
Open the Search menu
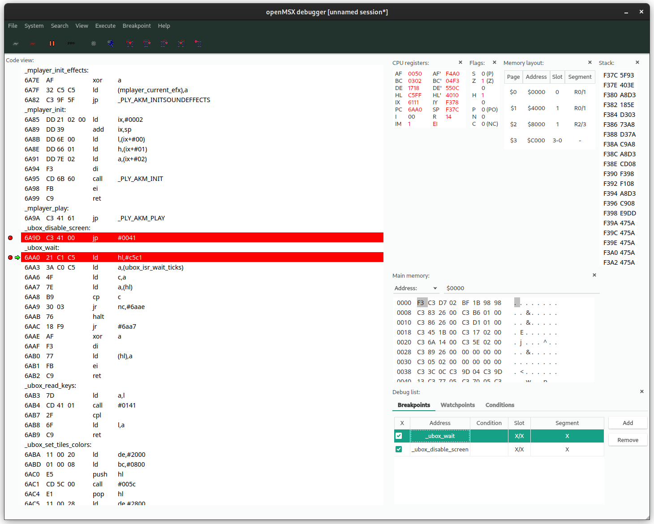tap(60, 26)
